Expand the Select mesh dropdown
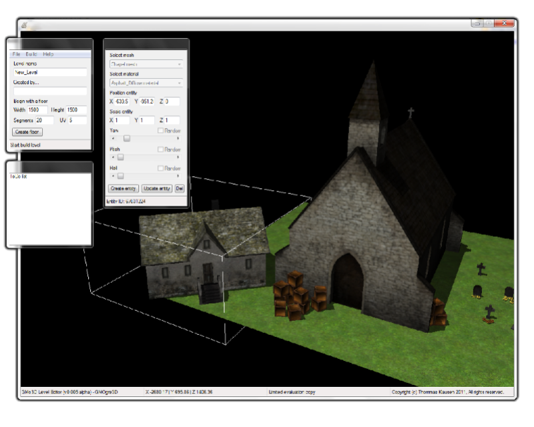The width and height of the screenshot is (534, 427). (x=146, y=64)
